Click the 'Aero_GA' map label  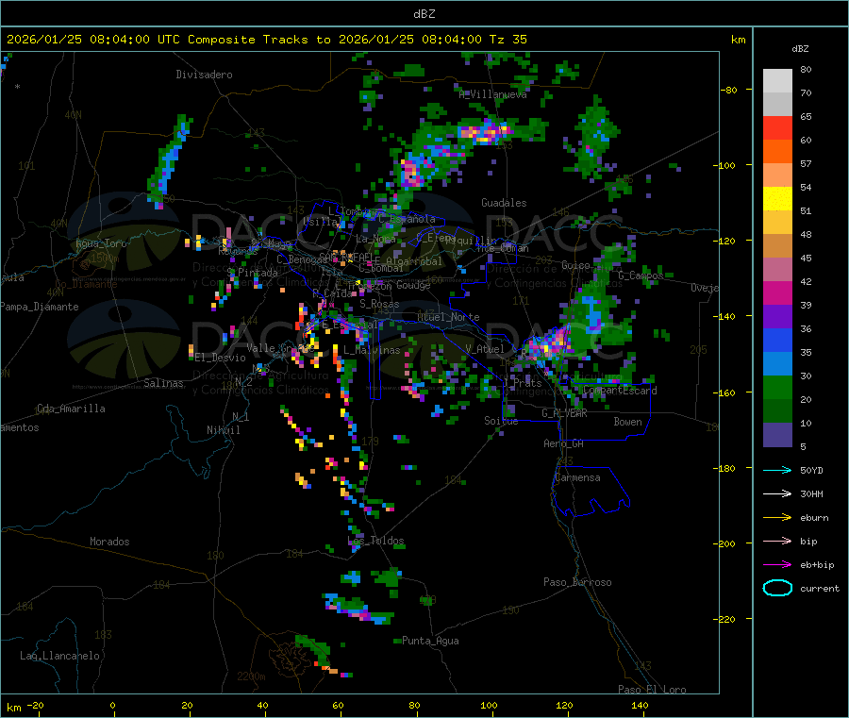tap(564, 443)
